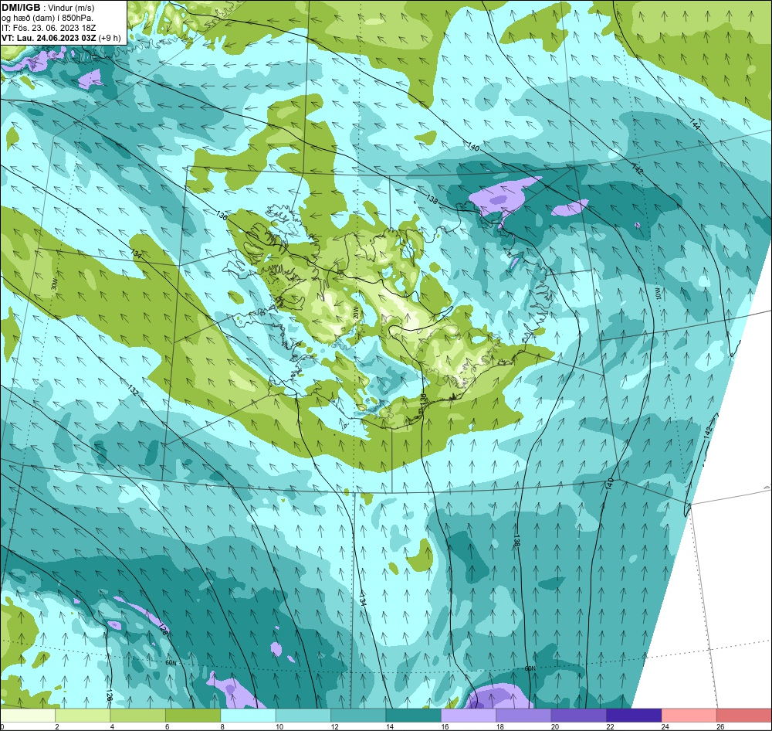This screenshot has width=772, height=731.
Task: Select the legend tick value 6
Action: [x=168, y=726]
